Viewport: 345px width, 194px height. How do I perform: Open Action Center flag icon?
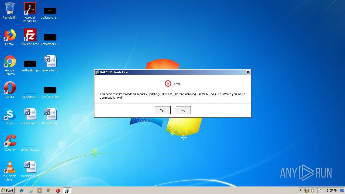coord(319,190)
